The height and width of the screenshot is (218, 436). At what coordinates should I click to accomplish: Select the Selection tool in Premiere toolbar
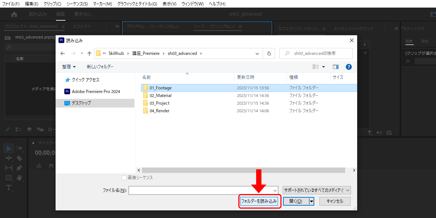pos(9,148)
